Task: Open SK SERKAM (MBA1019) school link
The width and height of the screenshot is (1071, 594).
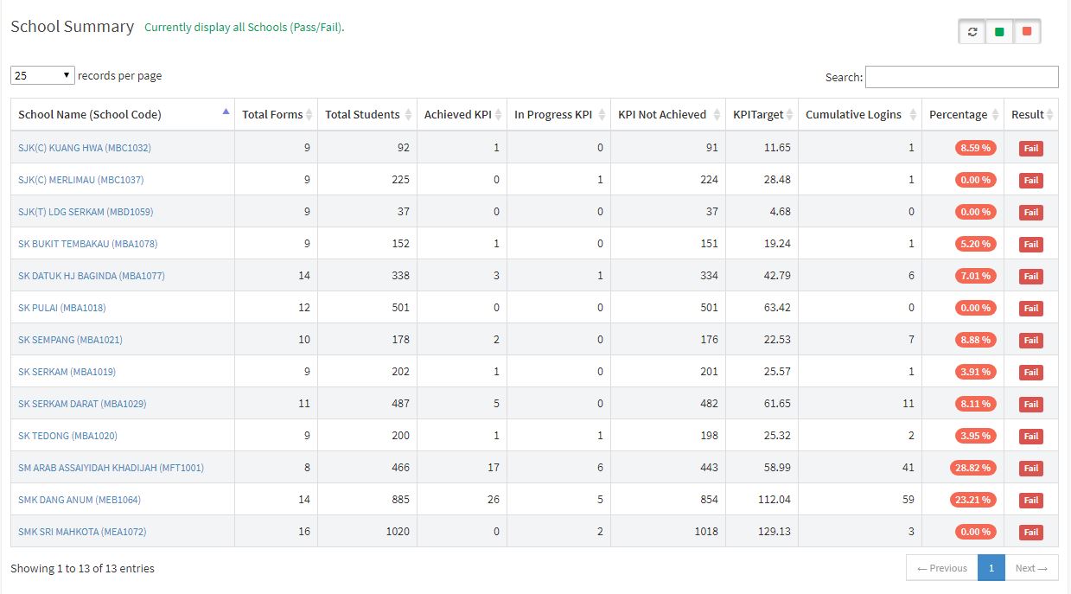Action: [67, 372]
